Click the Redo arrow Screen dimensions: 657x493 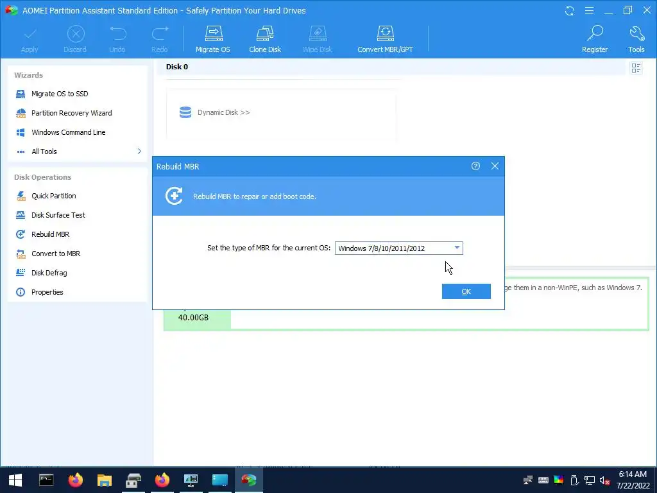pos(160,39)
